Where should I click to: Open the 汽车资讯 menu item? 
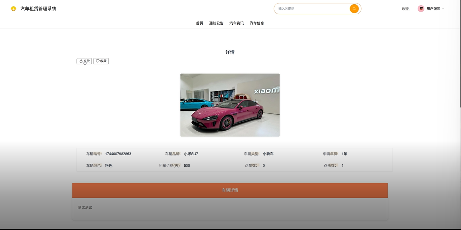point(237,23)
